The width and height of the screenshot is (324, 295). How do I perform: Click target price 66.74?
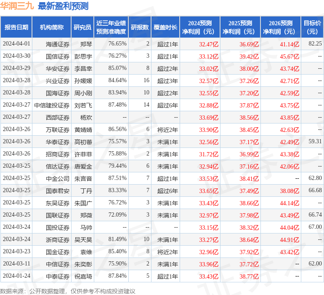tap(315, 215)
